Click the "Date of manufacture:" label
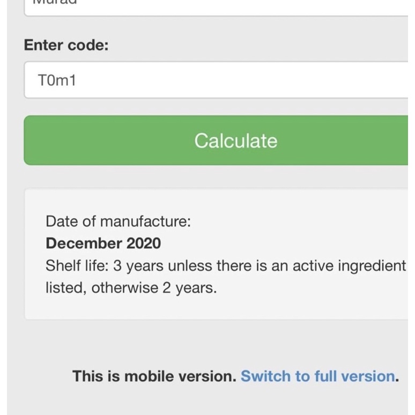This screenshot has height=415, width=415. pos(118,221)
